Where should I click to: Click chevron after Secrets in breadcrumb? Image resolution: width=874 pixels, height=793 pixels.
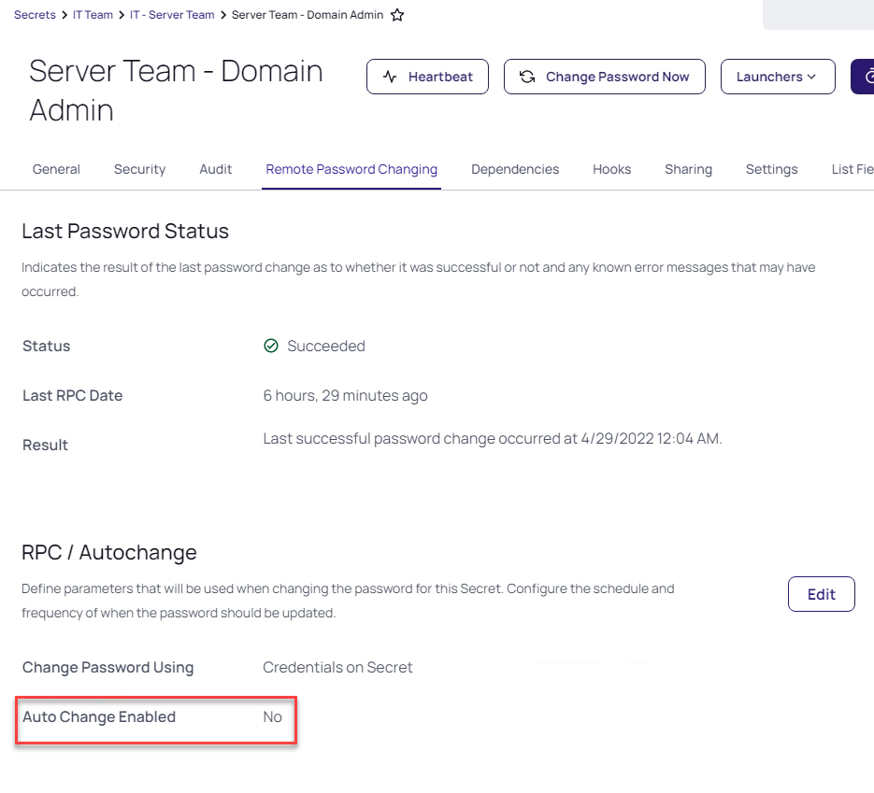click(64, 15)
